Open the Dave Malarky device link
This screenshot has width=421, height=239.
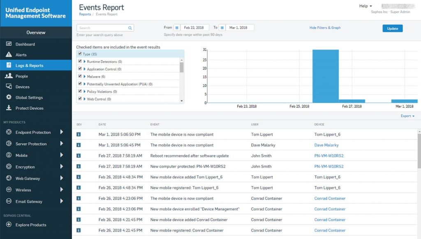[x=327, y=145]
